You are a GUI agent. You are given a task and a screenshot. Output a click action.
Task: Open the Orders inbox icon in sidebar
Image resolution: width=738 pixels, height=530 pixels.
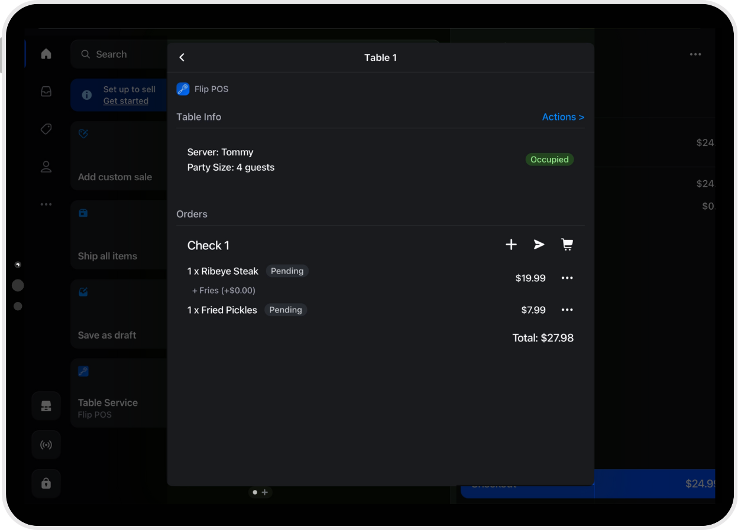[x=46, y=91]
